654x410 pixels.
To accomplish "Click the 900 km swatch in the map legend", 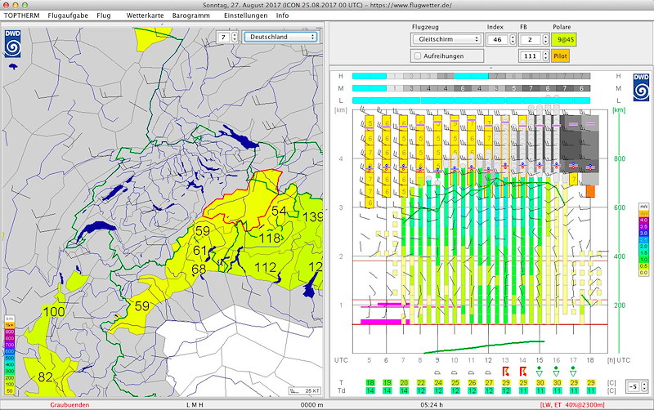I will click(10, 332).
